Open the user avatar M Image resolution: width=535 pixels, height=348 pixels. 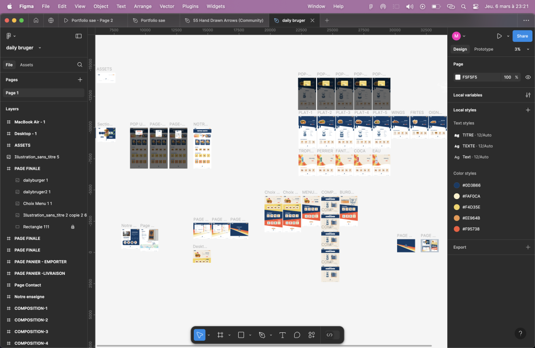coord(456,36)
